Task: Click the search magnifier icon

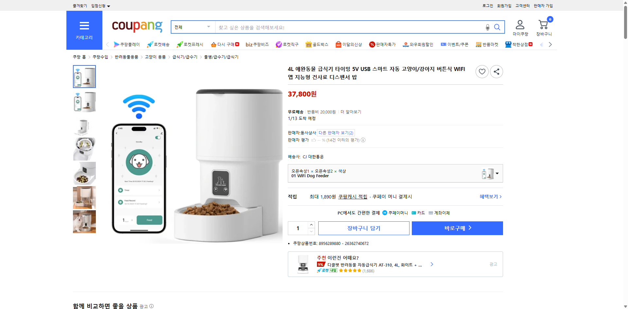Action: click(497, 27)
